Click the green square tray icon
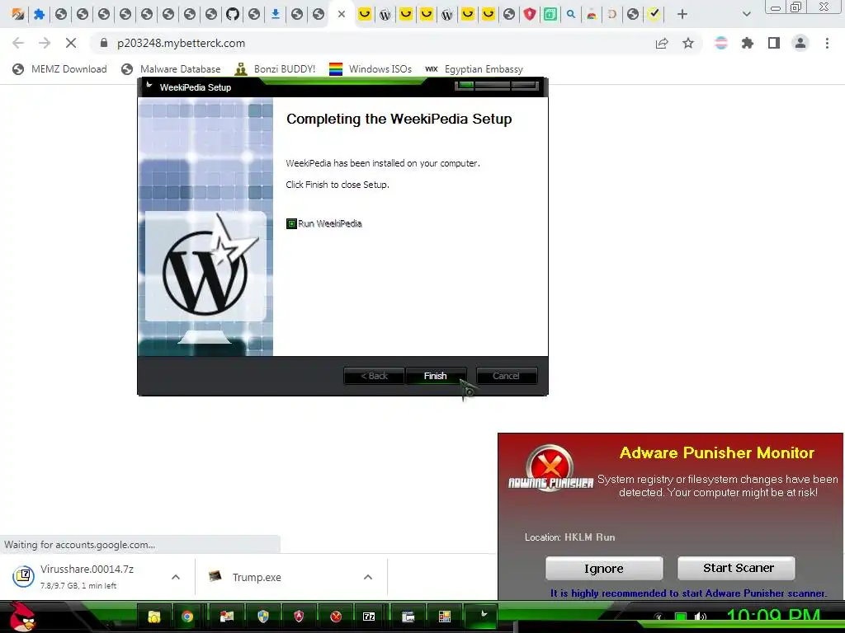The image size is (845, 633). coord(681,617)
